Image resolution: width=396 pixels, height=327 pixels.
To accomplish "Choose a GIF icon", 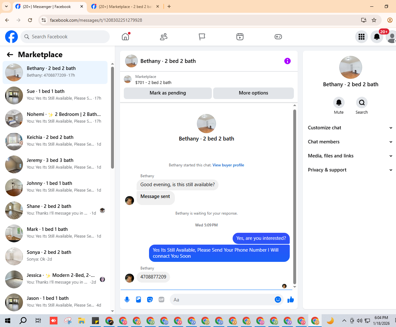I will click(161, 300).
